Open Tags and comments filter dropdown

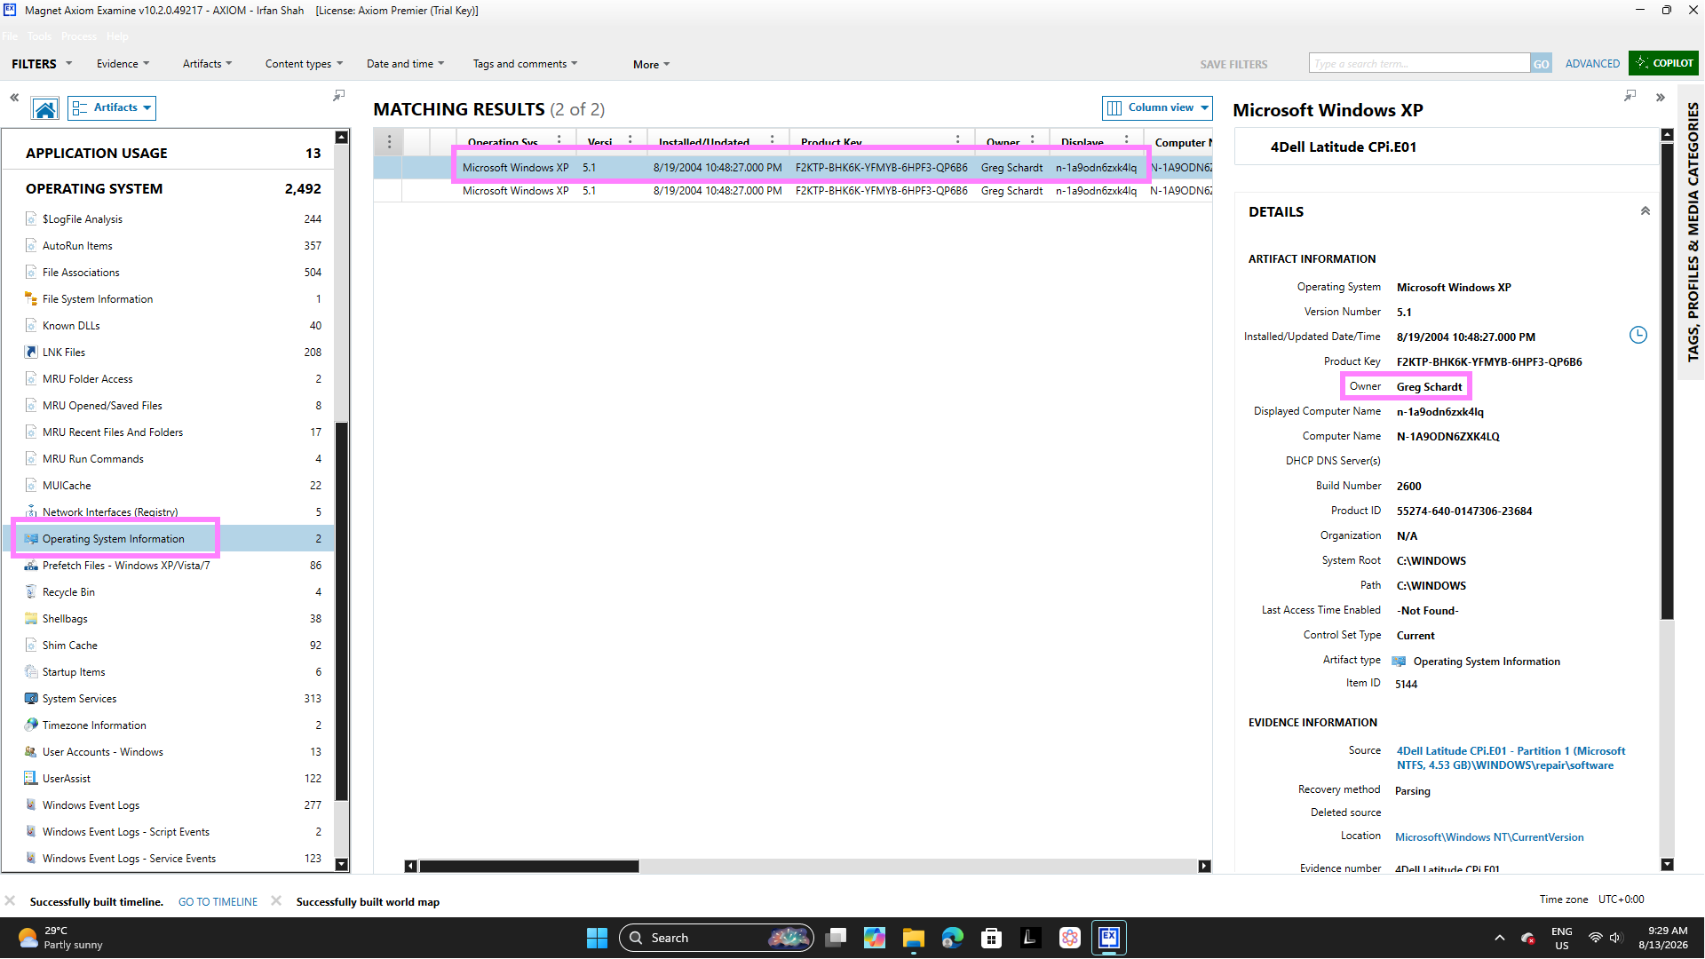[x=525, y=64]
